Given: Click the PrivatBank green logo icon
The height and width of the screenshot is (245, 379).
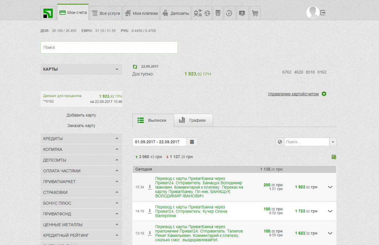Looking at the screenshot, I should point(48,13).
